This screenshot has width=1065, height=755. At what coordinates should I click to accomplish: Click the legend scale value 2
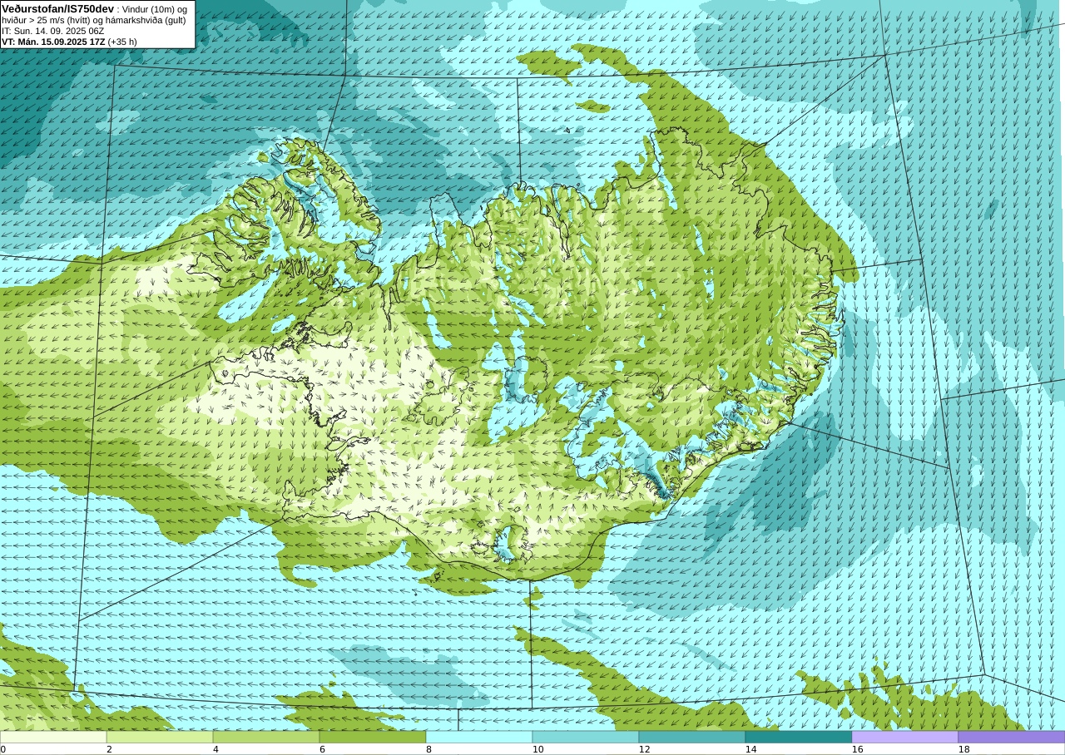click(109, 749)
